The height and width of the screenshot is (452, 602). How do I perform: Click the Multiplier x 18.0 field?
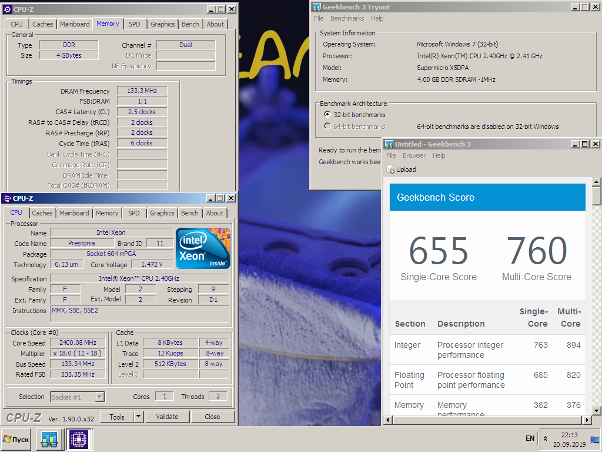click(78, 353)
